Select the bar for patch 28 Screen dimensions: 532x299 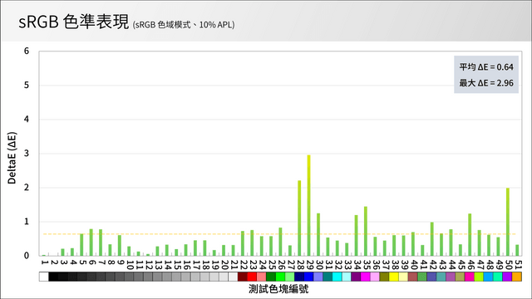point(299,218)
